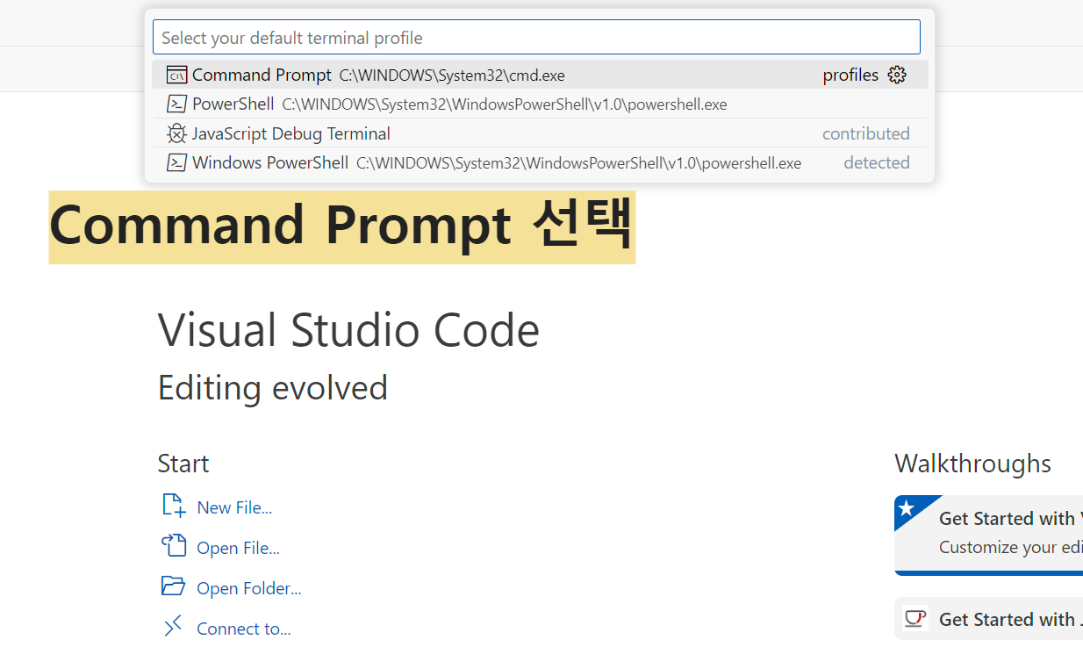This screenshot has height=647, width=1083.
Task: Click the star badge on walkthrough card
Action: point(907,508)
